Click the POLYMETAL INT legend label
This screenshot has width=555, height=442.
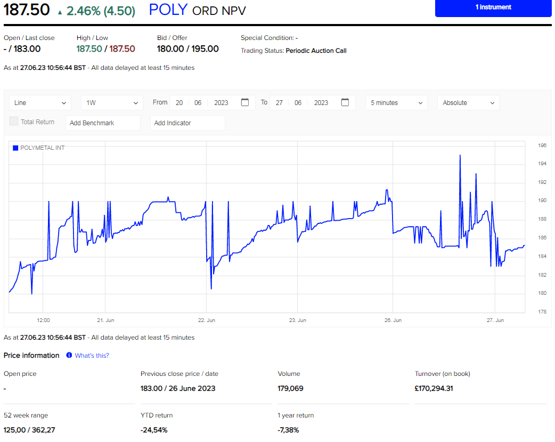(43, 148)
